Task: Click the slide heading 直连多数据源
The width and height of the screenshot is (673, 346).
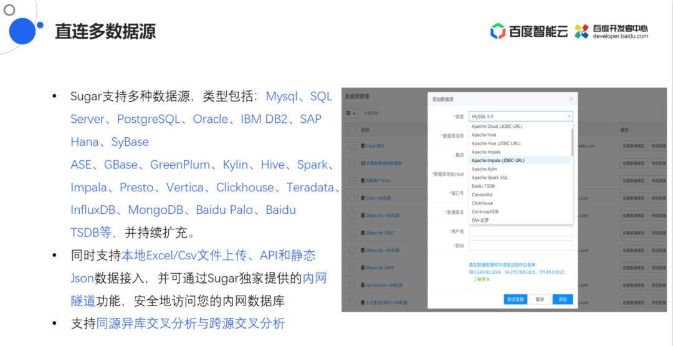Action: coord(105,31)
